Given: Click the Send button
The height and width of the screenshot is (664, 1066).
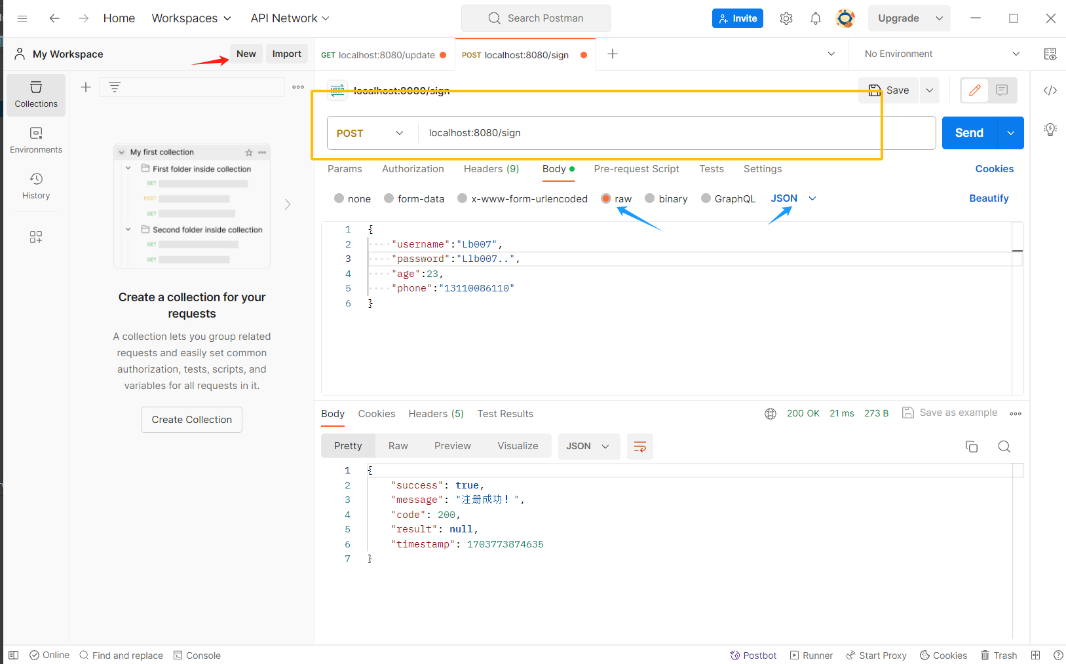Looking at the screenshot, I should pos(969,133).
